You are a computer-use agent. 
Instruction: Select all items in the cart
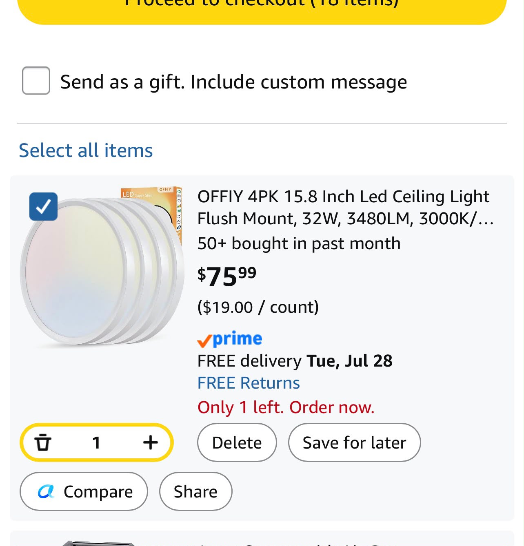[86, 150]
